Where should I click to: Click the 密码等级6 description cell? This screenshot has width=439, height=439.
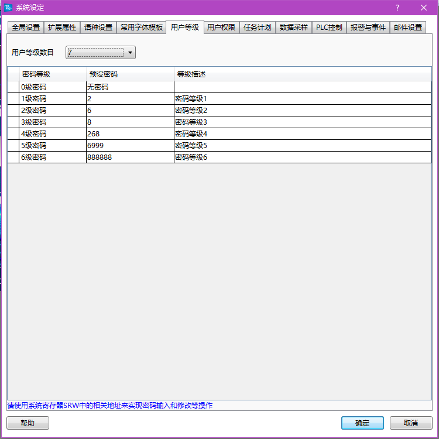(x=303, y=157)
